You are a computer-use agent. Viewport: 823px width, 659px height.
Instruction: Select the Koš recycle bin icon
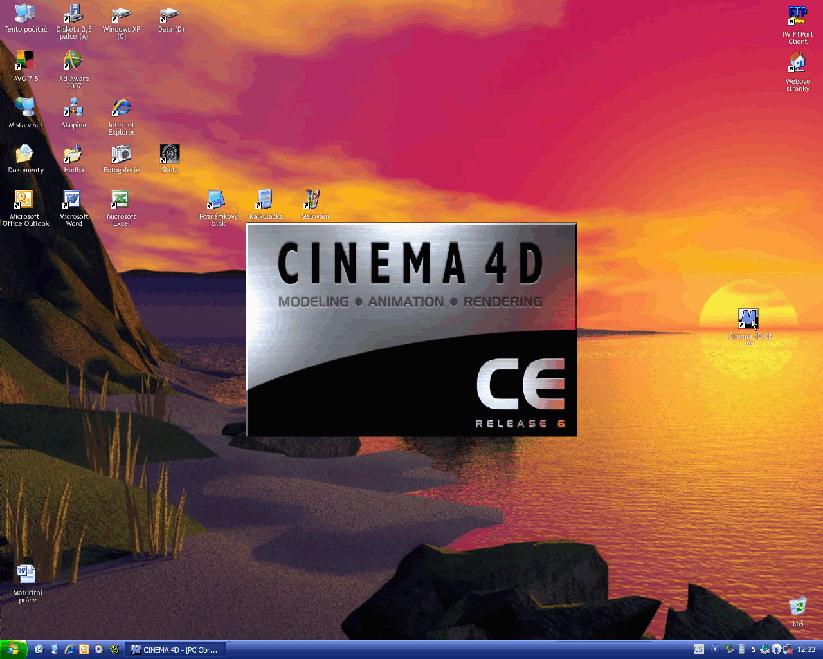(x=797, y=612)
